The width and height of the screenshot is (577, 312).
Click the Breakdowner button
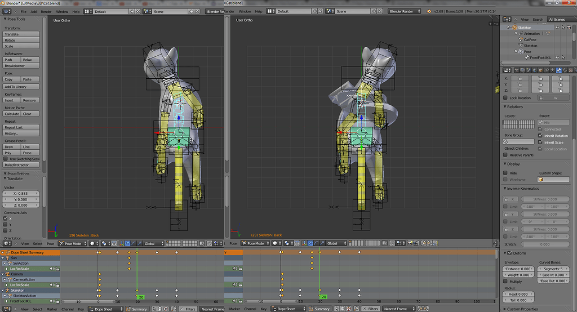[x=21, y=66]
